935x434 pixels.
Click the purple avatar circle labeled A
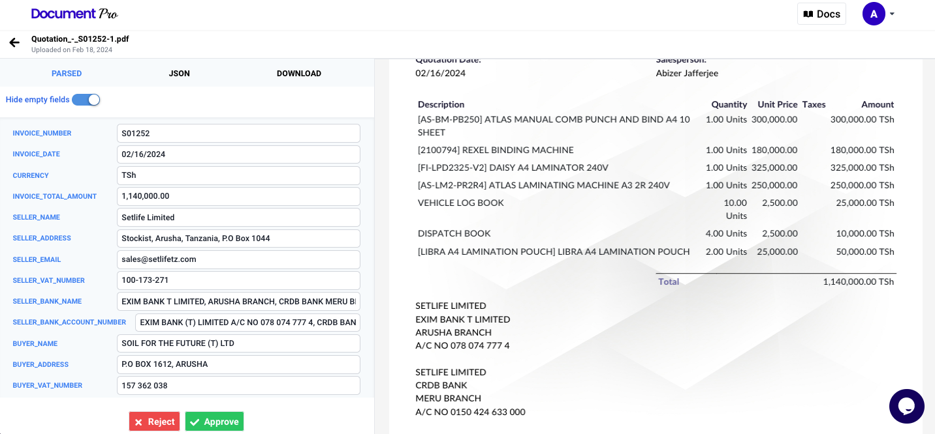point(874,13)
